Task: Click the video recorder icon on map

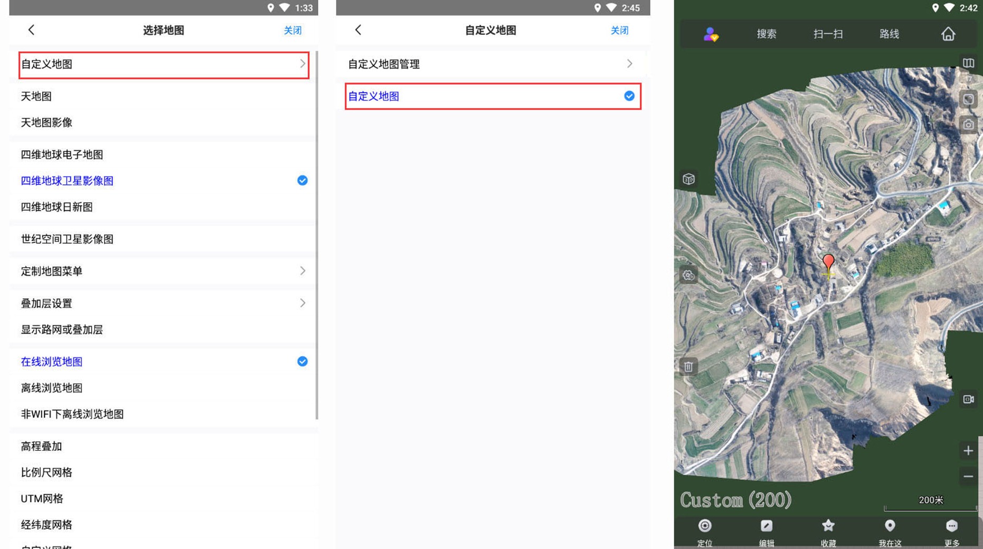Action: (968, 399)
